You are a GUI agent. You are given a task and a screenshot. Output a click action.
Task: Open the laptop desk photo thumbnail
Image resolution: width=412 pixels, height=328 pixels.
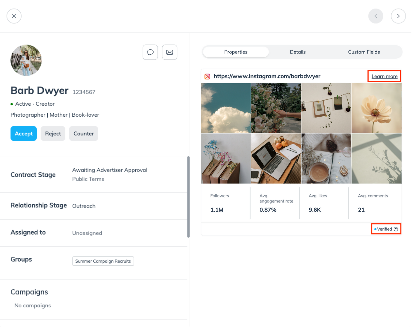pyautogui.click(x=276, y=159)
